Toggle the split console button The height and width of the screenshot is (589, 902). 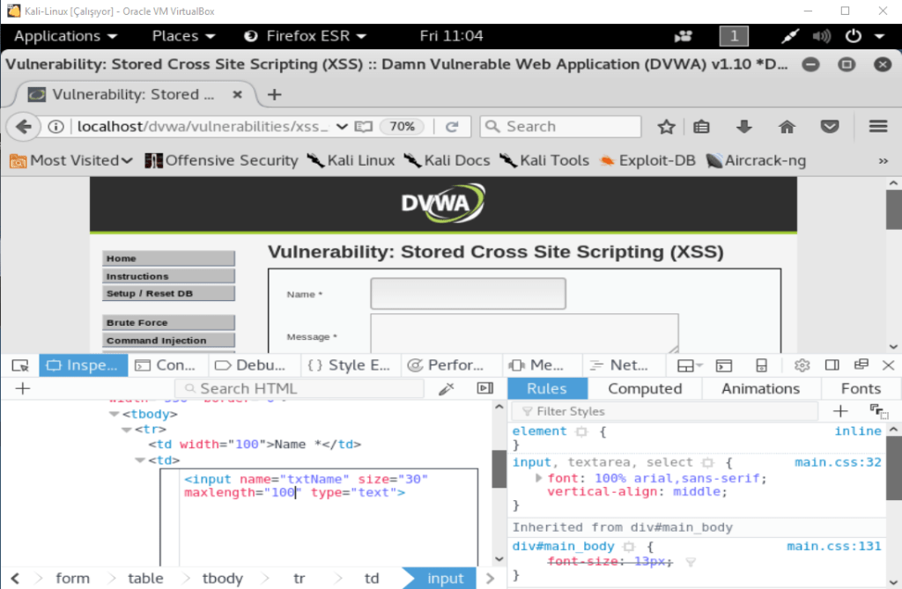click(724, 365)
